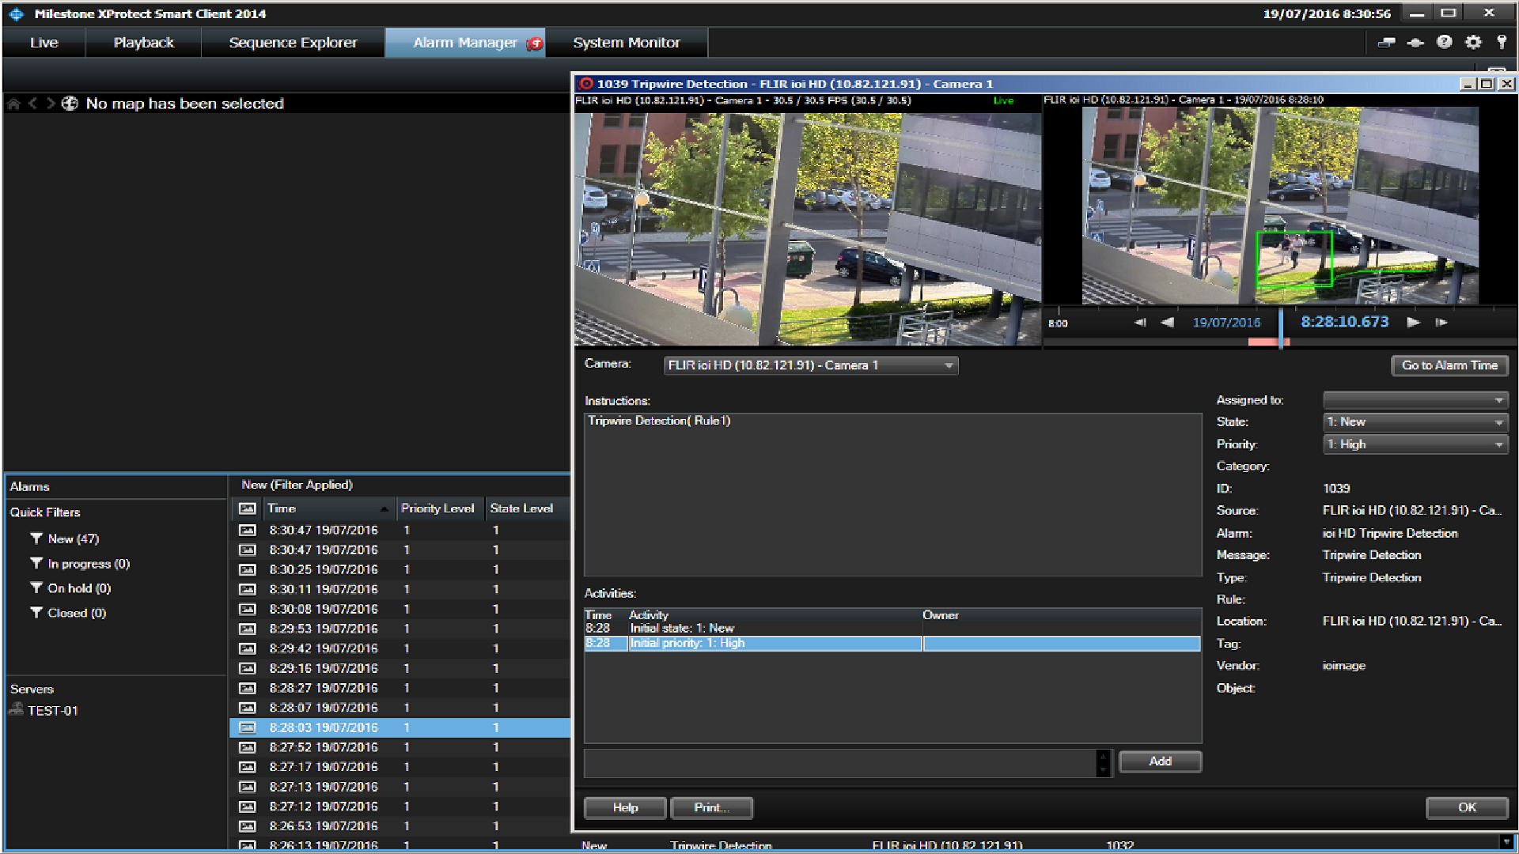
Task: Open settings gear in top toolbar
Action: (1473, 43)
